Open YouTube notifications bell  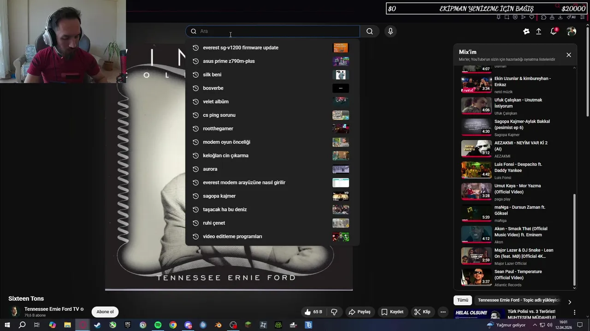[x=554, y=31]
